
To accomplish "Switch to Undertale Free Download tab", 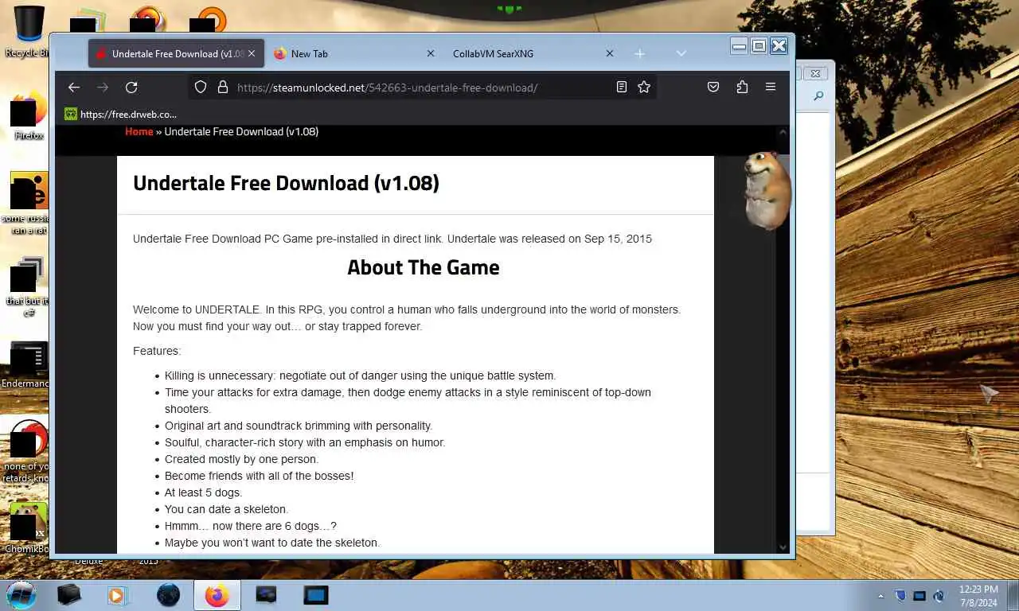I will pos(176,53).
